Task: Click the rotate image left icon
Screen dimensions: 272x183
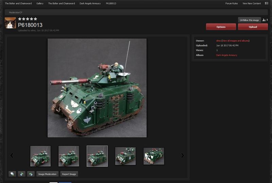Action: coord(21,174)
